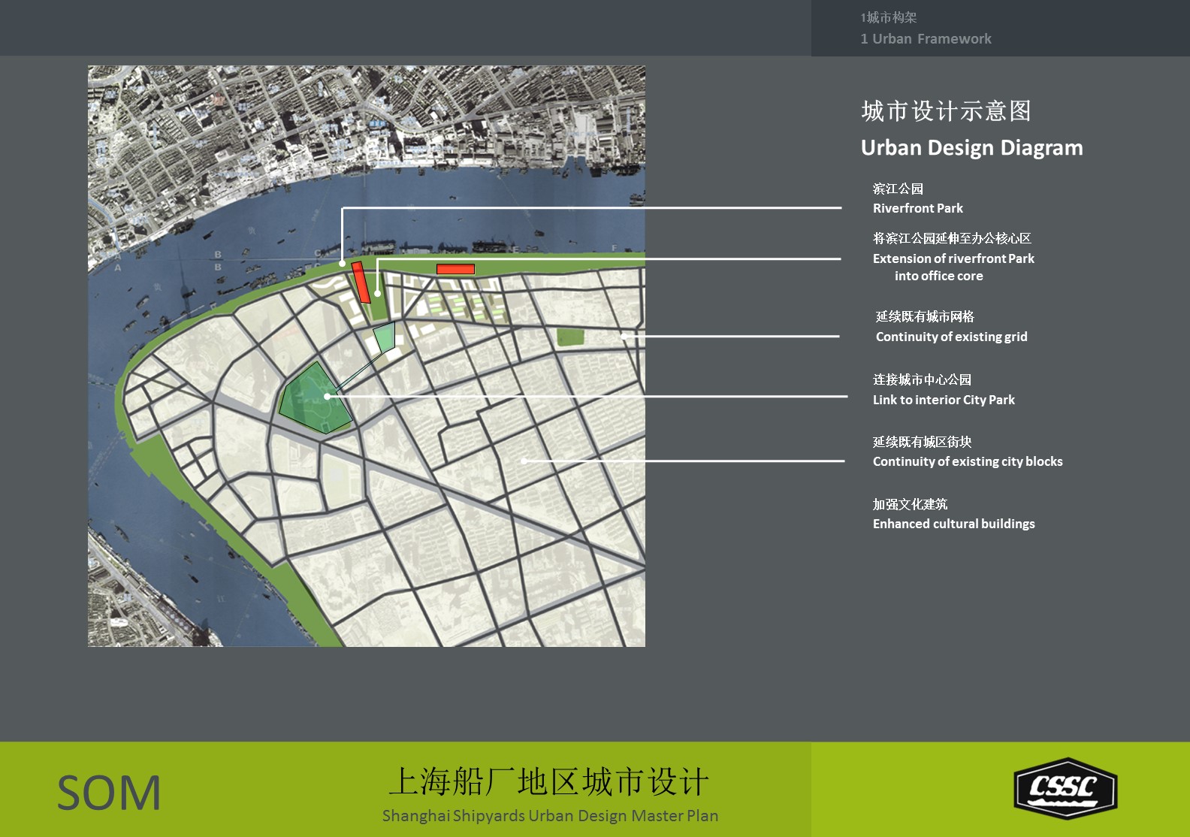Viewport: 1190px width, 837px height.
Task: Click the '1 Urban Framework' header tab
Action: [926, 38]
